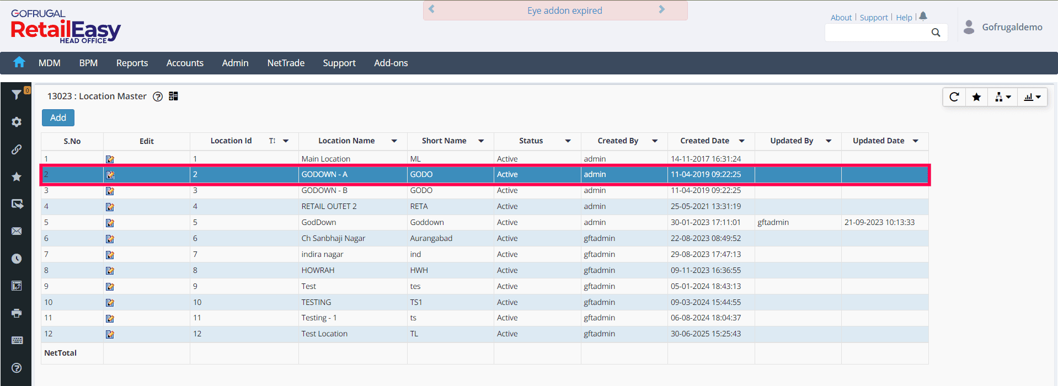Edit the Test Location row

pyautogui.click(x=110, y=334)
